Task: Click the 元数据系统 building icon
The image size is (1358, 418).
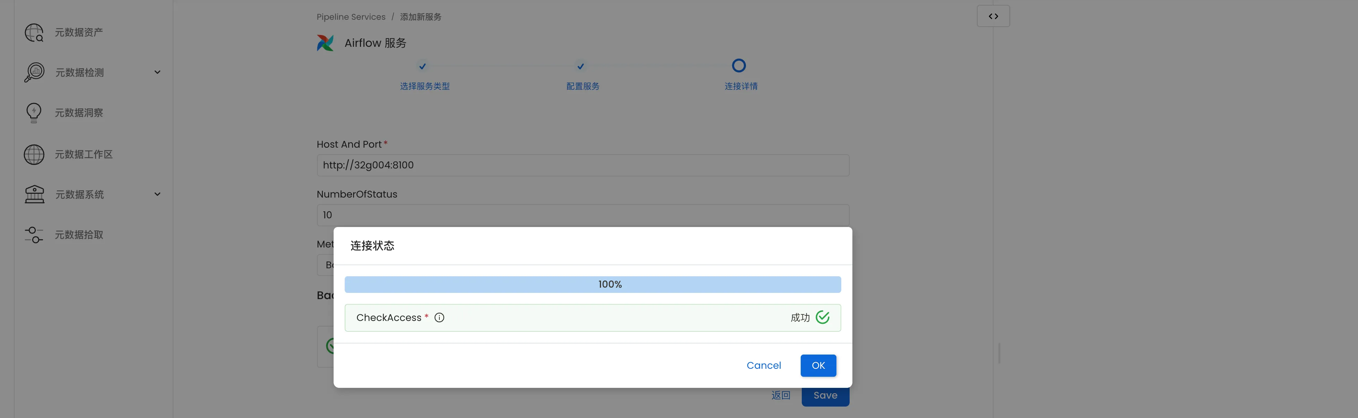Action: 35,194
